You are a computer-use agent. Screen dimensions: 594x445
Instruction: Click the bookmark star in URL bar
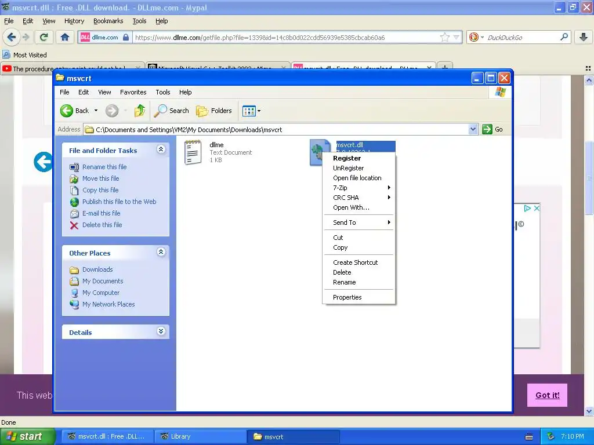(445, 37)
